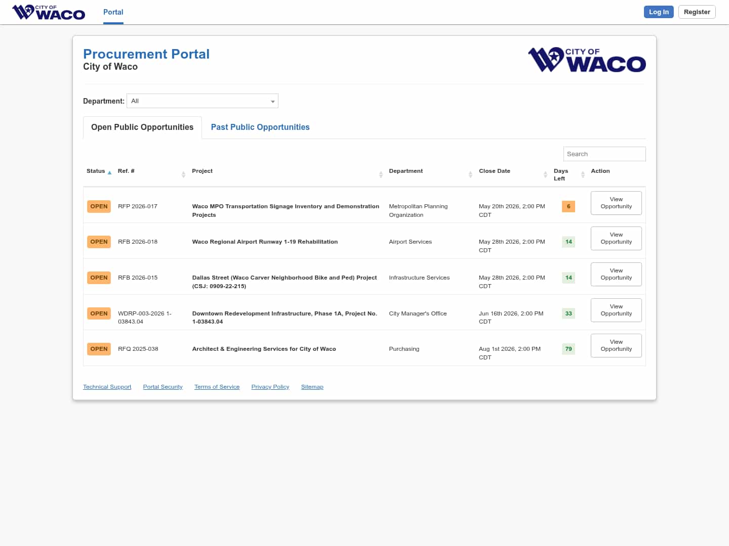Click the large City of Waco portal logo

[587, 60]
